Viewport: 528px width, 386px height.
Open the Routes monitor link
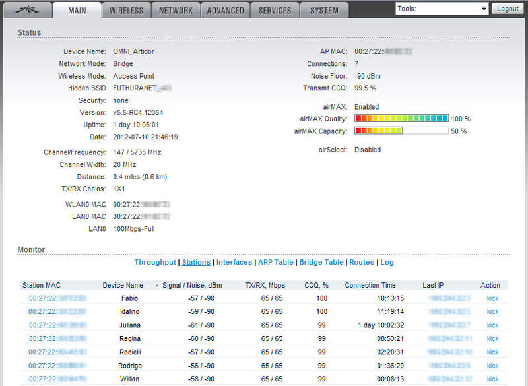362,262
